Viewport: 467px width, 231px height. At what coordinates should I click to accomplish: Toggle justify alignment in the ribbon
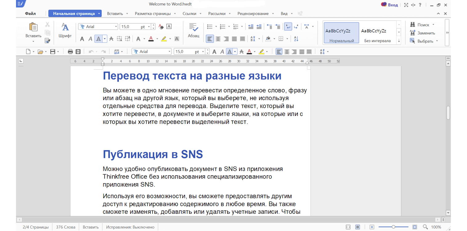[234, 39]
